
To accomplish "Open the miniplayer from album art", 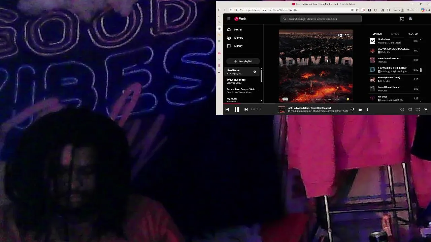I will pos(340,36).
